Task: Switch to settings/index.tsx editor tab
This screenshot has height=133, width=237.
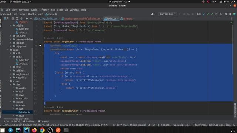Action: (47, 18)
